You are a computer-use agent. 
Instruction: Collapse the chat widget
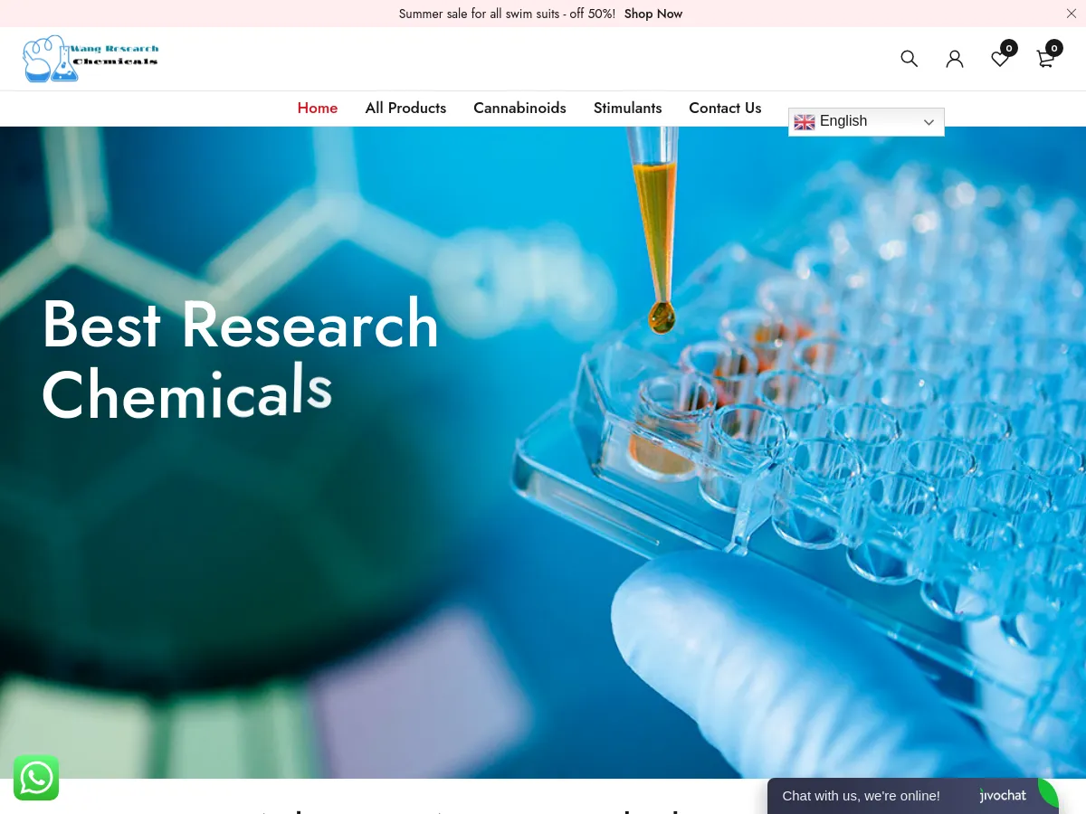pos(1047,796)
